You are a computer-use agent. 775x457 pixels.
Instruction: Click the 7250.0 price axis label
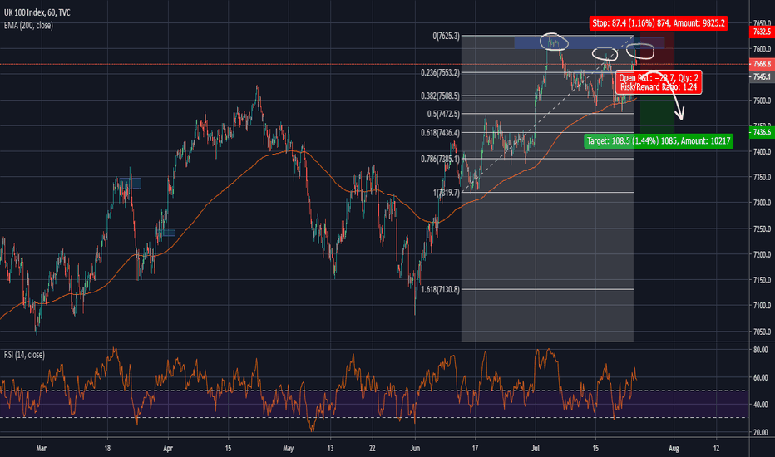coord(763,228)
